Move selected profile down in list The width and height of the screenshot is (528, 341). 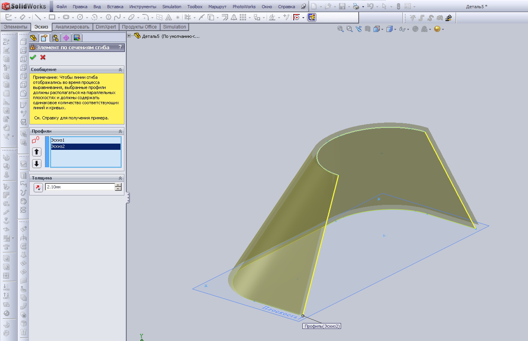(x=37, y=163)
